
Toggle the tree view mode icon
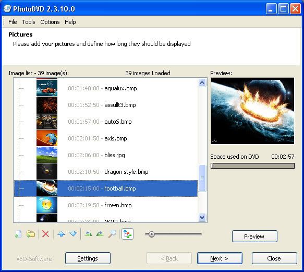[x=127, y=234]
